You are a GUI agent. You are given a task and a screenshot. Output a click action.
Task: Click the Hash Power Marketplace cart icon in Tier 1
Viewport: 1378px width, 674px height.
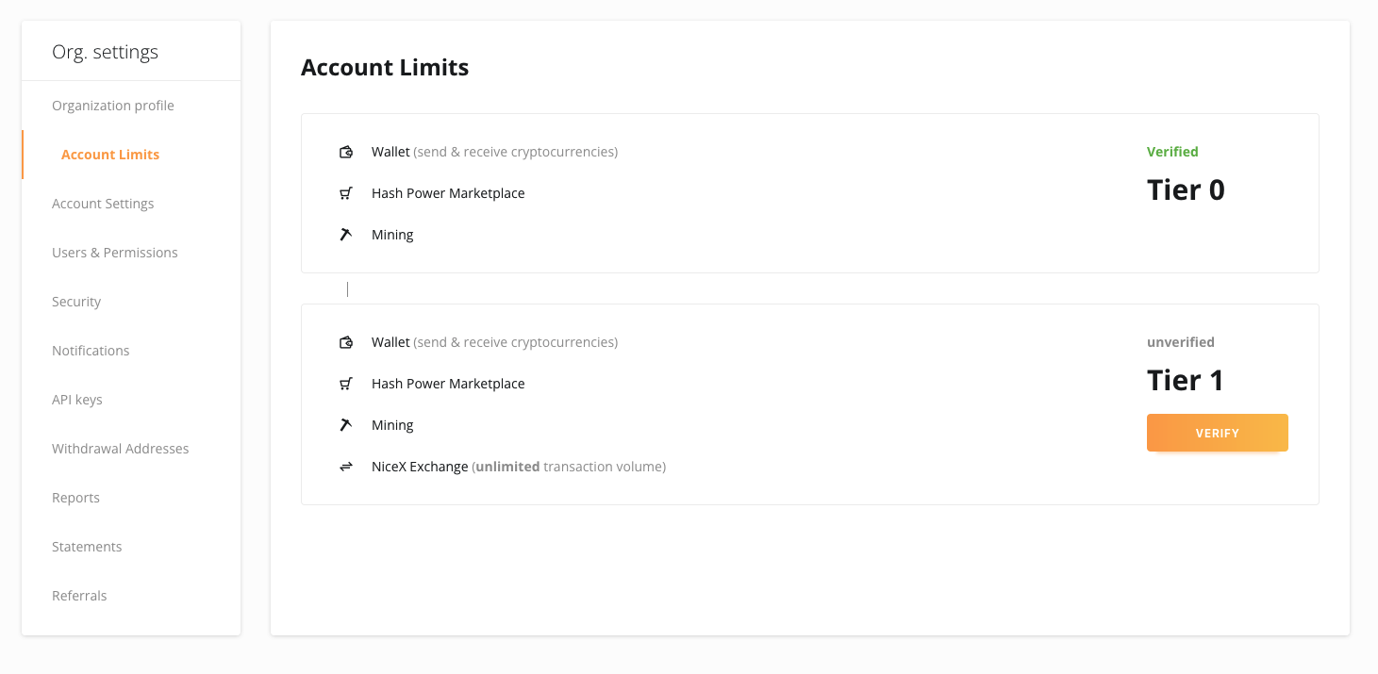coord(346,383)
